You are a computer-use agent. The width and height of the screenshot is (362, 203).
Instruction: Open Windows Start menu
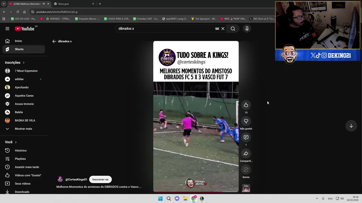(x=160, y=198)
